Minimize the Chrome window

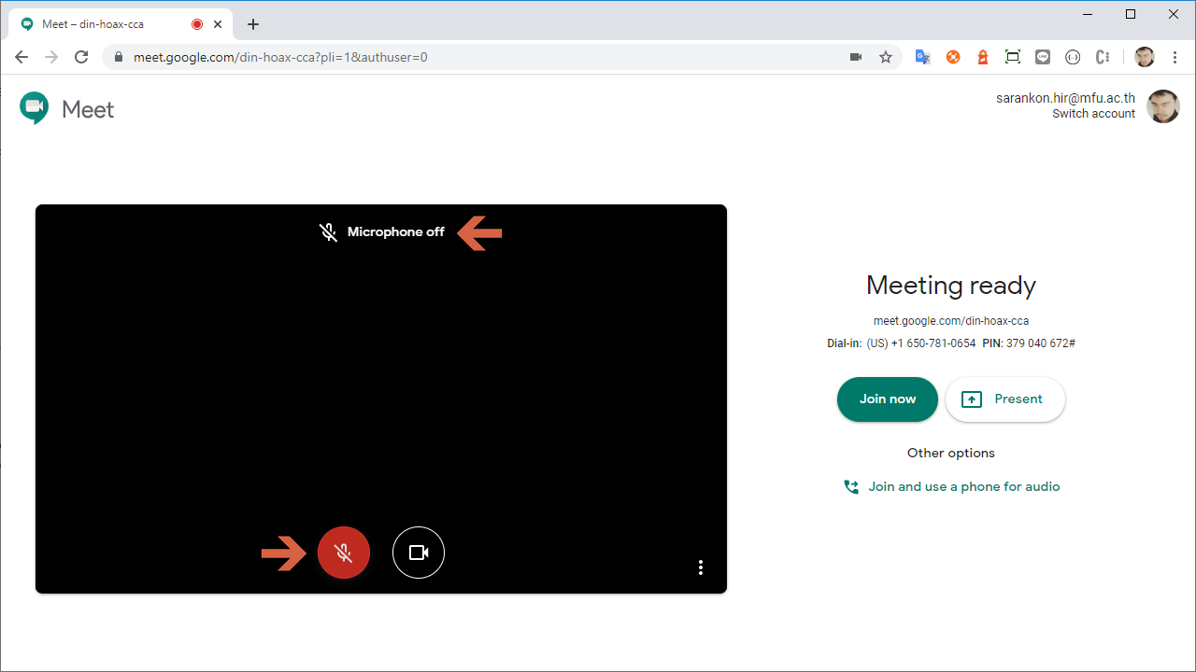[1088, 14]
